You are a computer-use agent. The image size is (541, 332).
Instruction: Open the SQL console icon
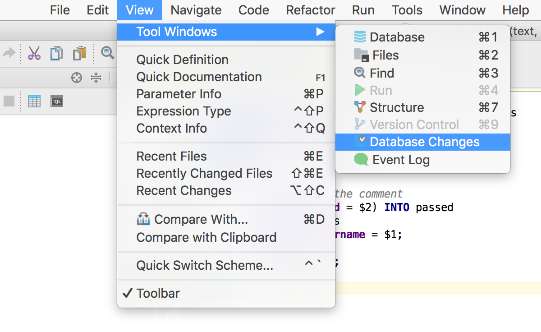point(57,101)
